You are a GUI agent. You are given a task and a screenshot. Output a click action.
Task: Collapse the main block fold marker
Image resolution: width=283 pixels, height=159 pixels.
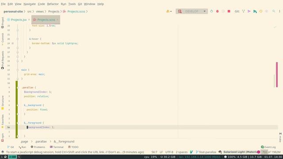click(x=18, y=70)
